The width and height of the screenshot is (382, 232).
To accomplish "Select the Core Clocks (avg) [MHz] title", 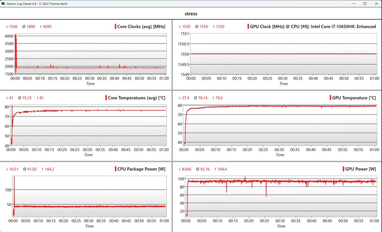I will pyautogui.click(x=141, y=26).
